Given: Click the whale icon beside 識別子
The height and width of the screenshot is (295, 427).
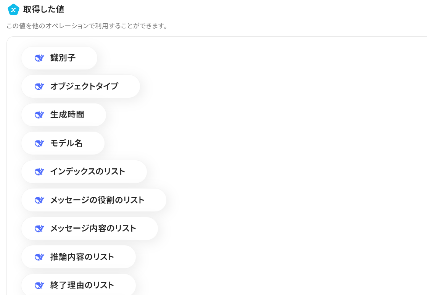Looking at the screenshot, I should [40, 58].
